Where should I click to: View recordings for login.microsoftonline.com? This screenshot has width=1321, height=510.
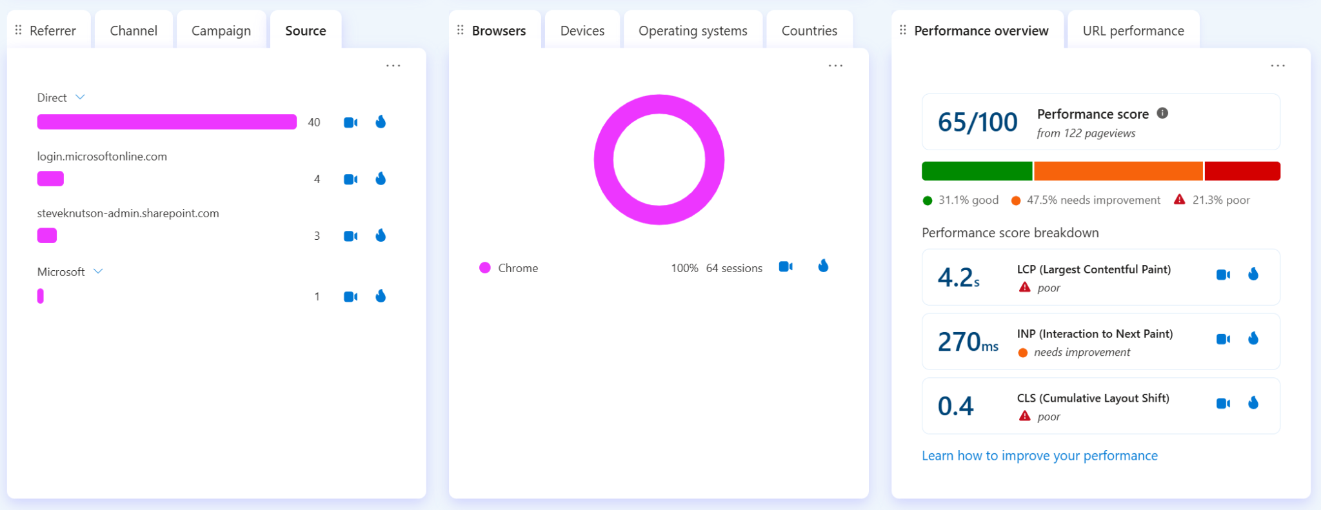point(350,179)
